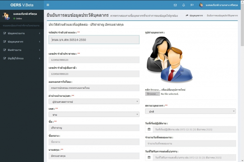Open สถานะบุคลากร dropdown showing ปกติ
This screenshot has width=244, height=162.
pos(190,111)
